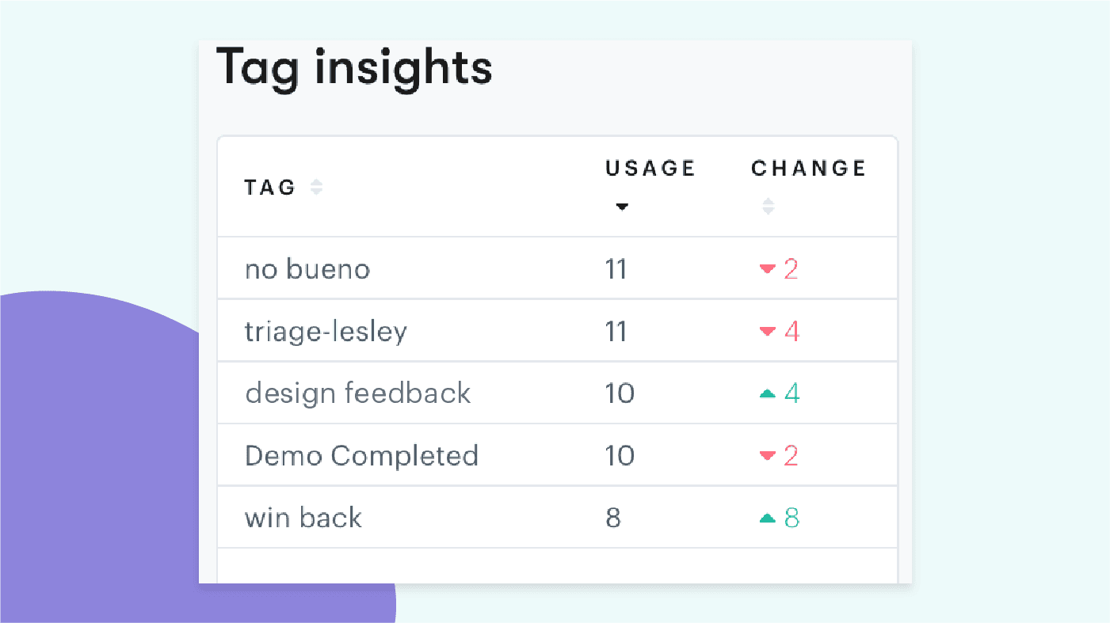
Task: Click the change value 8 for win back
Action: pyautogui.click(x=791, y=517)
